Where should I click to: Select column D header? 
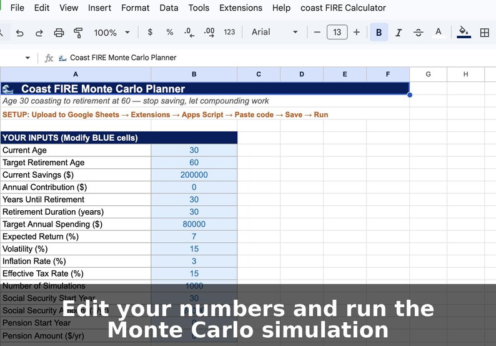(302, 74)
